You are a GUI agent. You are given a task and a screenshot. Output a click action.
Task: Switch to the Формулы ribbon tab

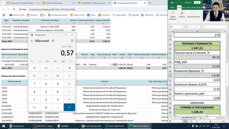pos(193,7)
